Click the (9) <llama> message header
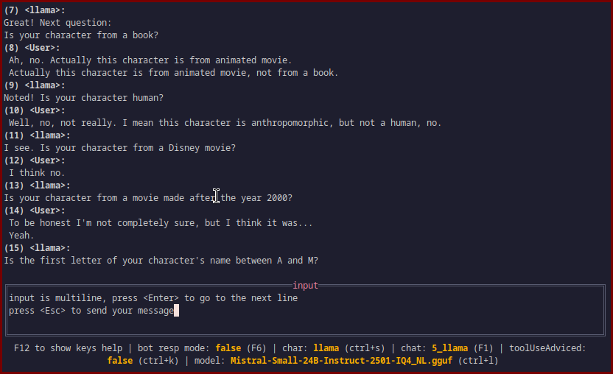 [x=34, y=85]
